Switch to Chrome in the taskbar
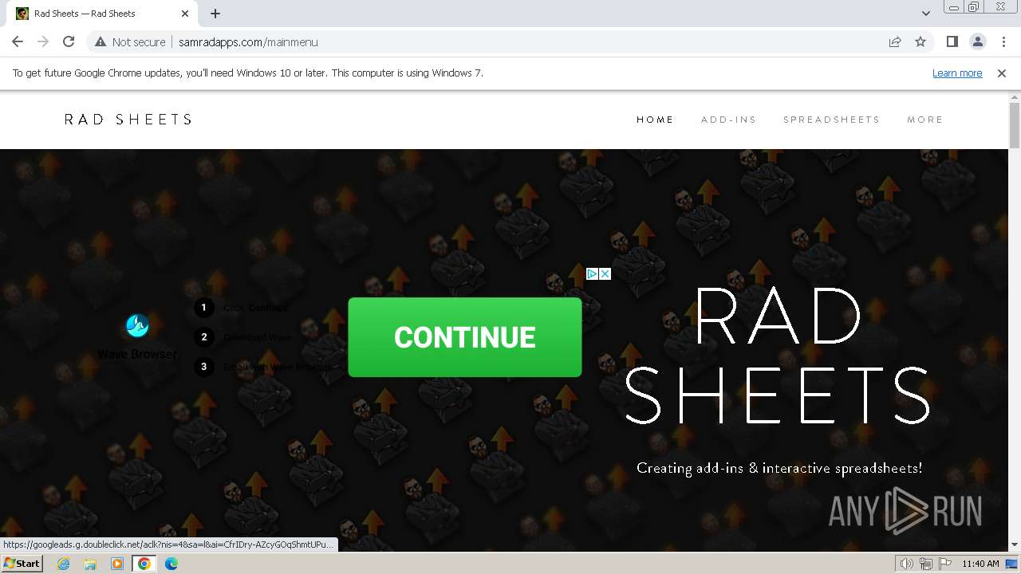This screenshot has height=574, width=1021. pyautogui.click(x=144, y=564)
